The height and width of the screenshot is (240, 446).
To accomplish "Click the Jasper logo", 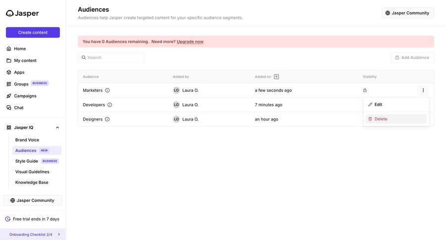I will coord(22,13).
